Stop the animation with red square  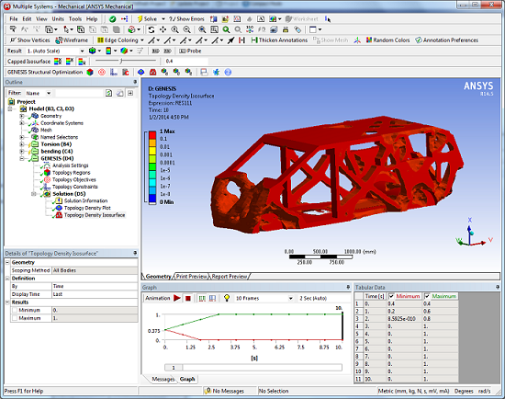pos(188,299)
